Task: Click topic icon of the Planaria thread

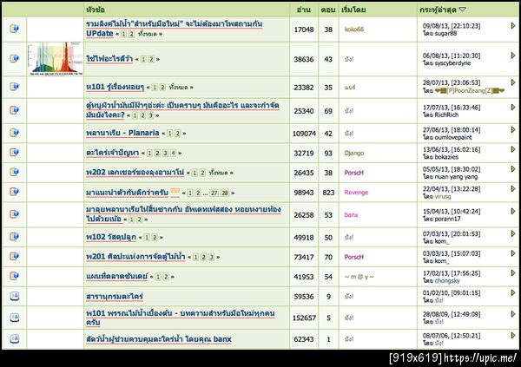Action: point(14,133)
